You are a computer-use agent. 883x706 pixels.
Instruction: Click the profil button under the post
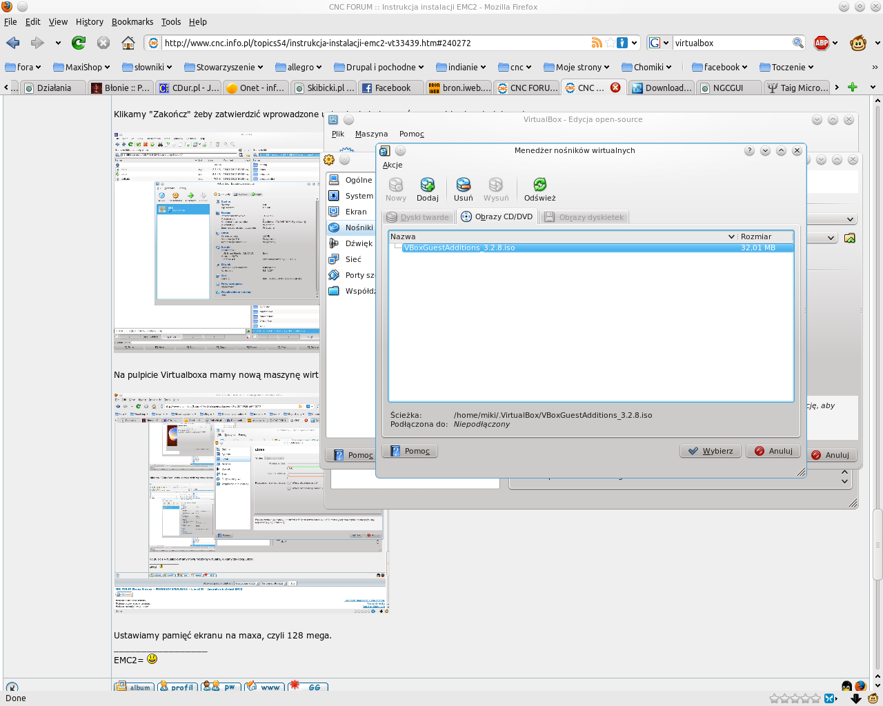coord(177,687)
